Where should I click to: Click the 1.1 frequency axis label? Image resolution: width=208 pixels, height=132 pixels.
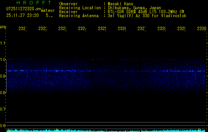click(x=3, y=43)
